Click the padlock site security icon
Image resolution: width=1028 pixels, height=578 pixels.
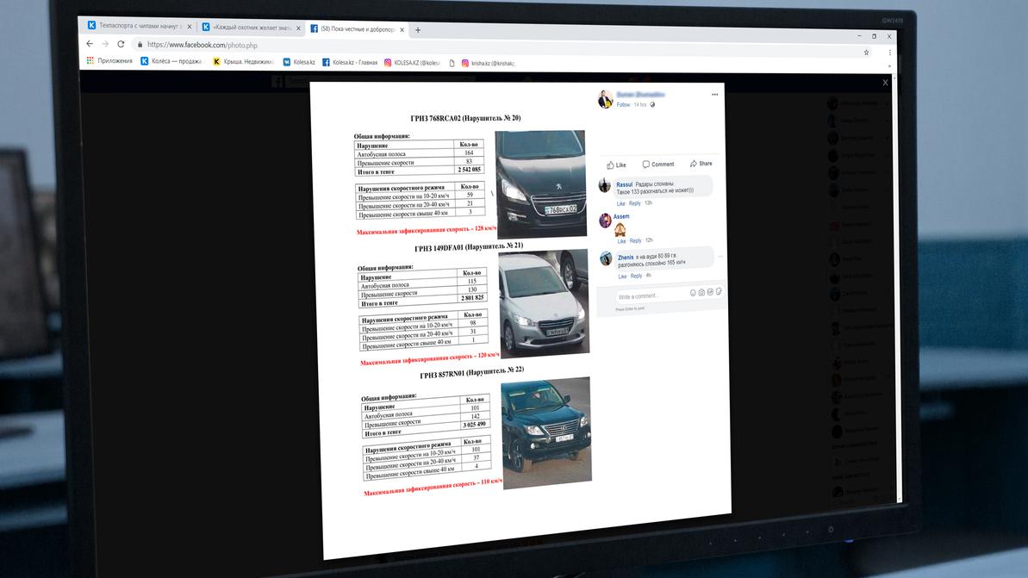140,45
